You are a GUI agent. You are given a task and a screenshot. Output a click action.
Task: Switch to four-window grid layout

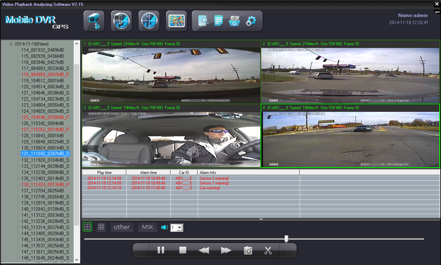coord(88,227)
